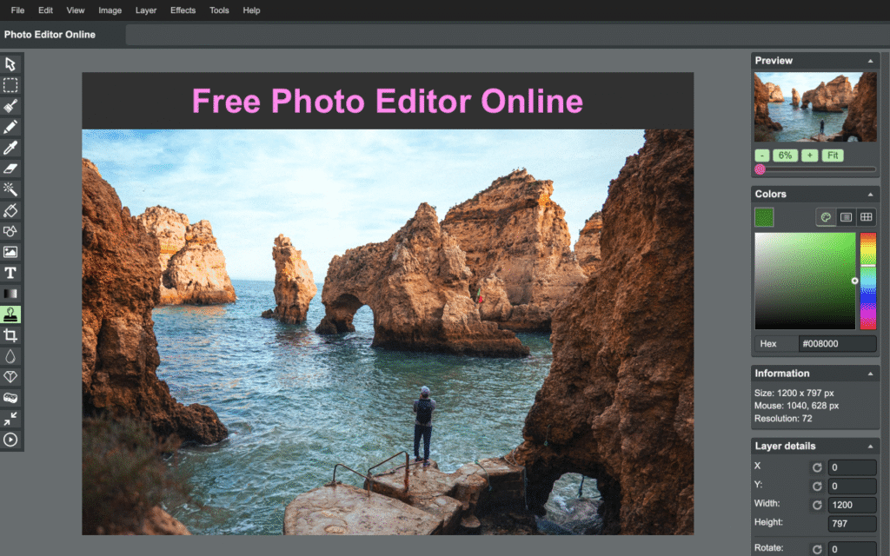
Task: Click the Hex color input field
Action: click(837, 343)
